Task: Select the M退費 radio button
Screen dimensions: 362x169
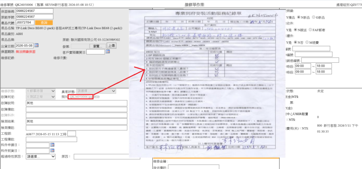Action: pos(307,42)
